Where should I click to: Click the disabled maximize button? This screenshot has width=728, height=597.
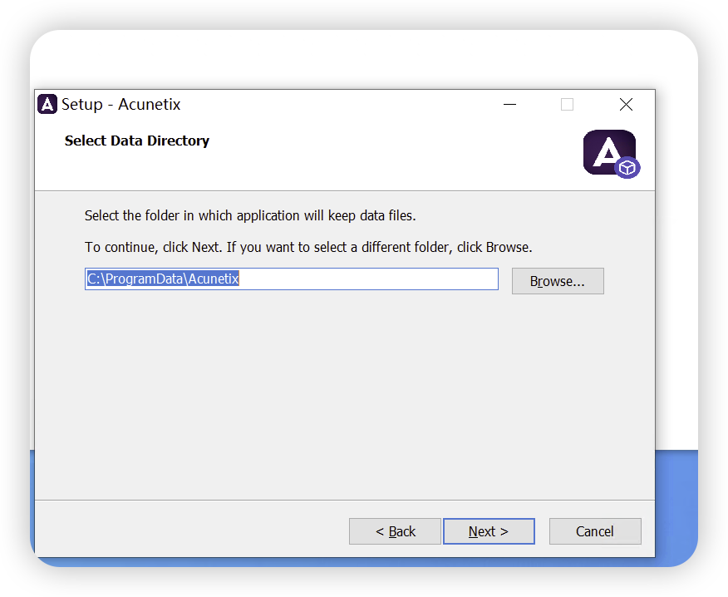(x=567, y=104)
